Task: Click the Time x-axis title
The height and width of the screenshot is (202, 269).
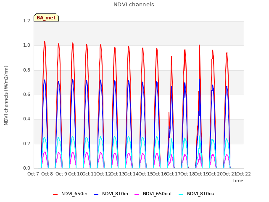Action: 238,181
